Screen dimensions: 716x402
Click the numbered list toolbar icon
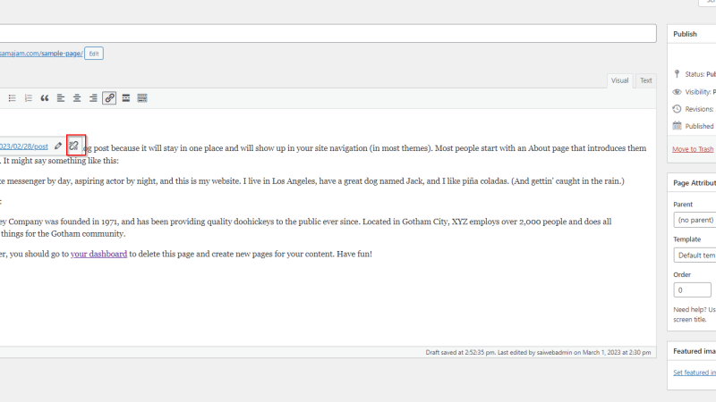point(29,98)
